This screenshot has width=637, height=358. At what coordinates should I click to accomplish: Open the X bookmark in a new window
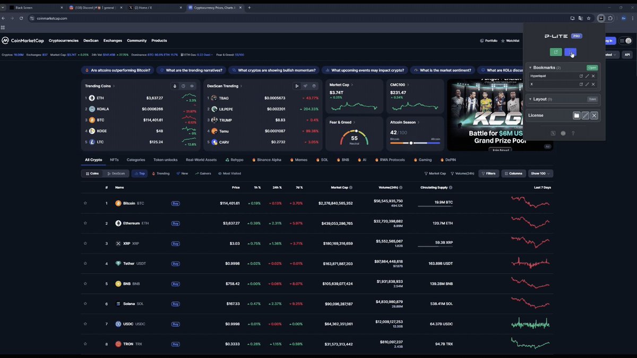(581, 84)
